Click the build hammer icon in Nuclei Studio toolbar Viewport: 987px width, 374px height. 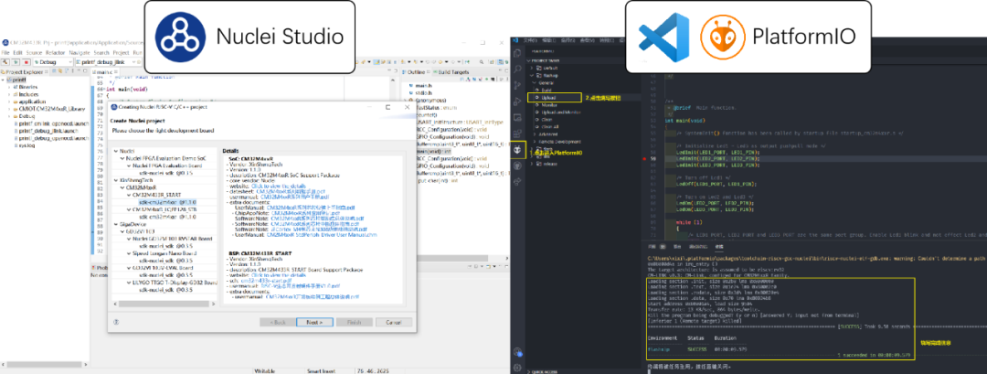coord(5,62)
